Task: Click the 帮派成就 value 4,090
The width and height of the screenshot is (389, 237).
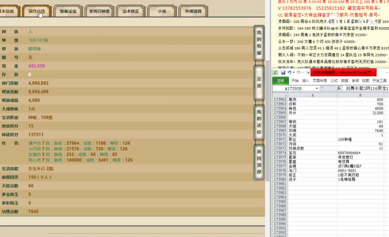Action: [34, 100]
